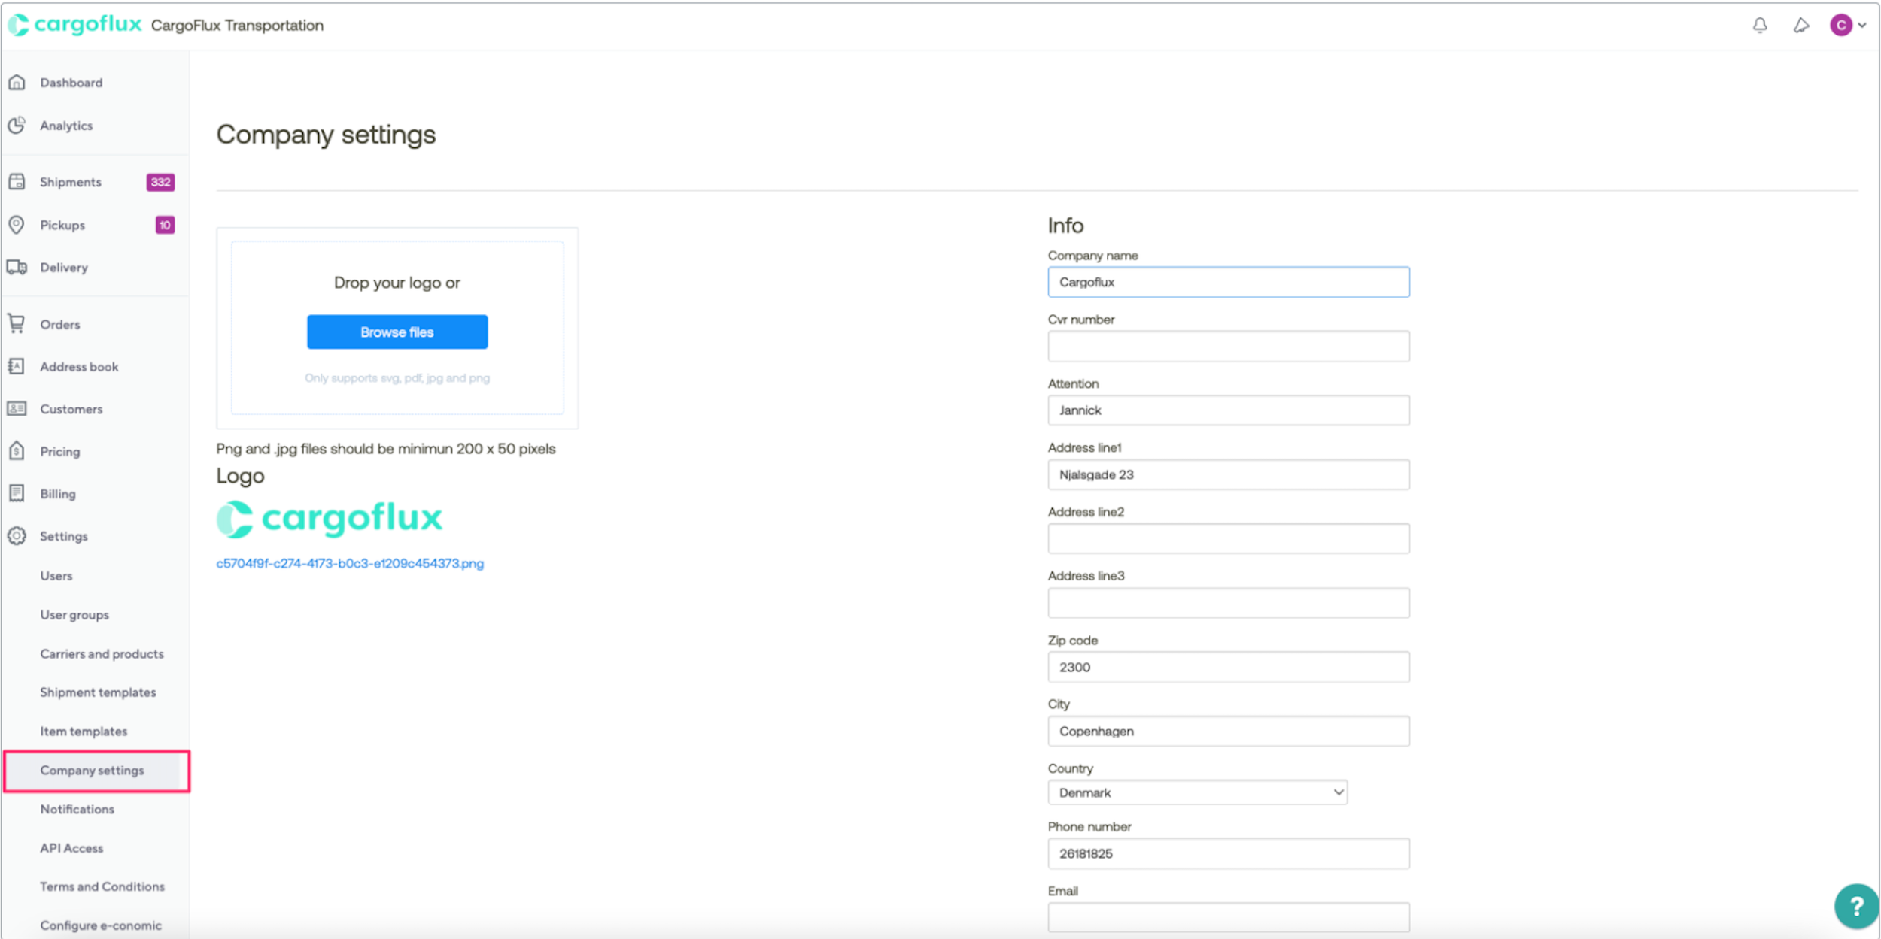
Task: Click the Attention field containing Jannick
Action: click(1229, 410)
